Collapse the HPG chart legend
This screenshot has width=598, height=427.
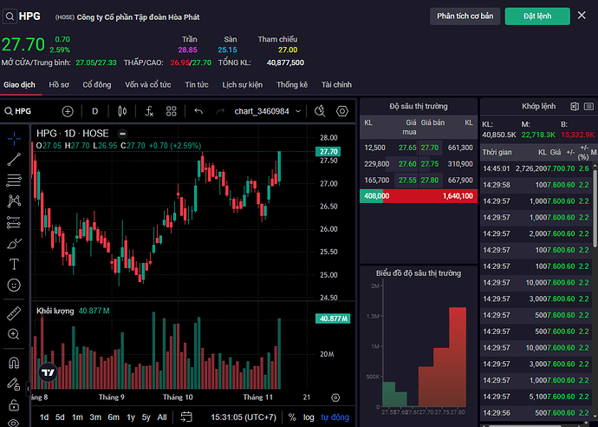pos(123,133)
